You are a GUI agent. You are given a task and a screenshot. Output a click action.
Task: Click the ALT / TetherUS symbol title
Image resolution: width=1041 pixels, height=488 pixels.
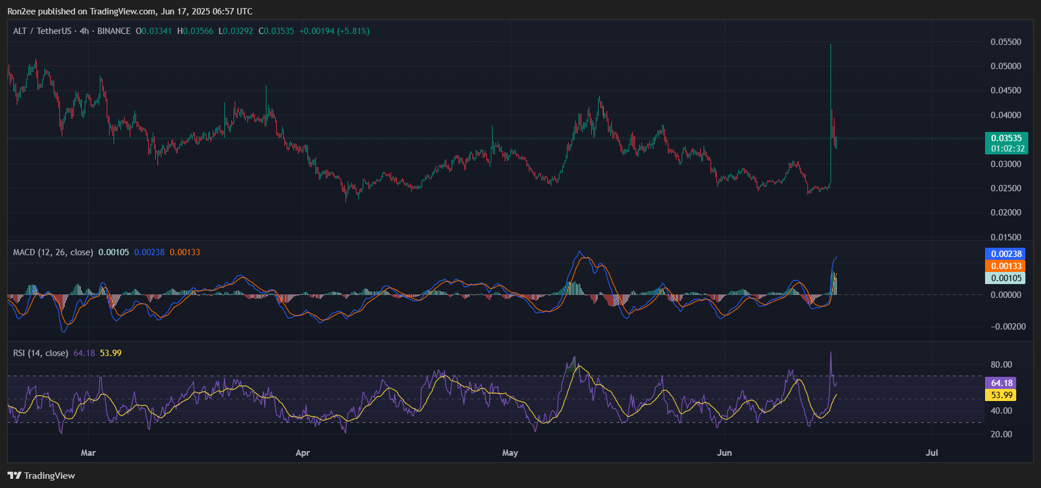click(42, 31)
